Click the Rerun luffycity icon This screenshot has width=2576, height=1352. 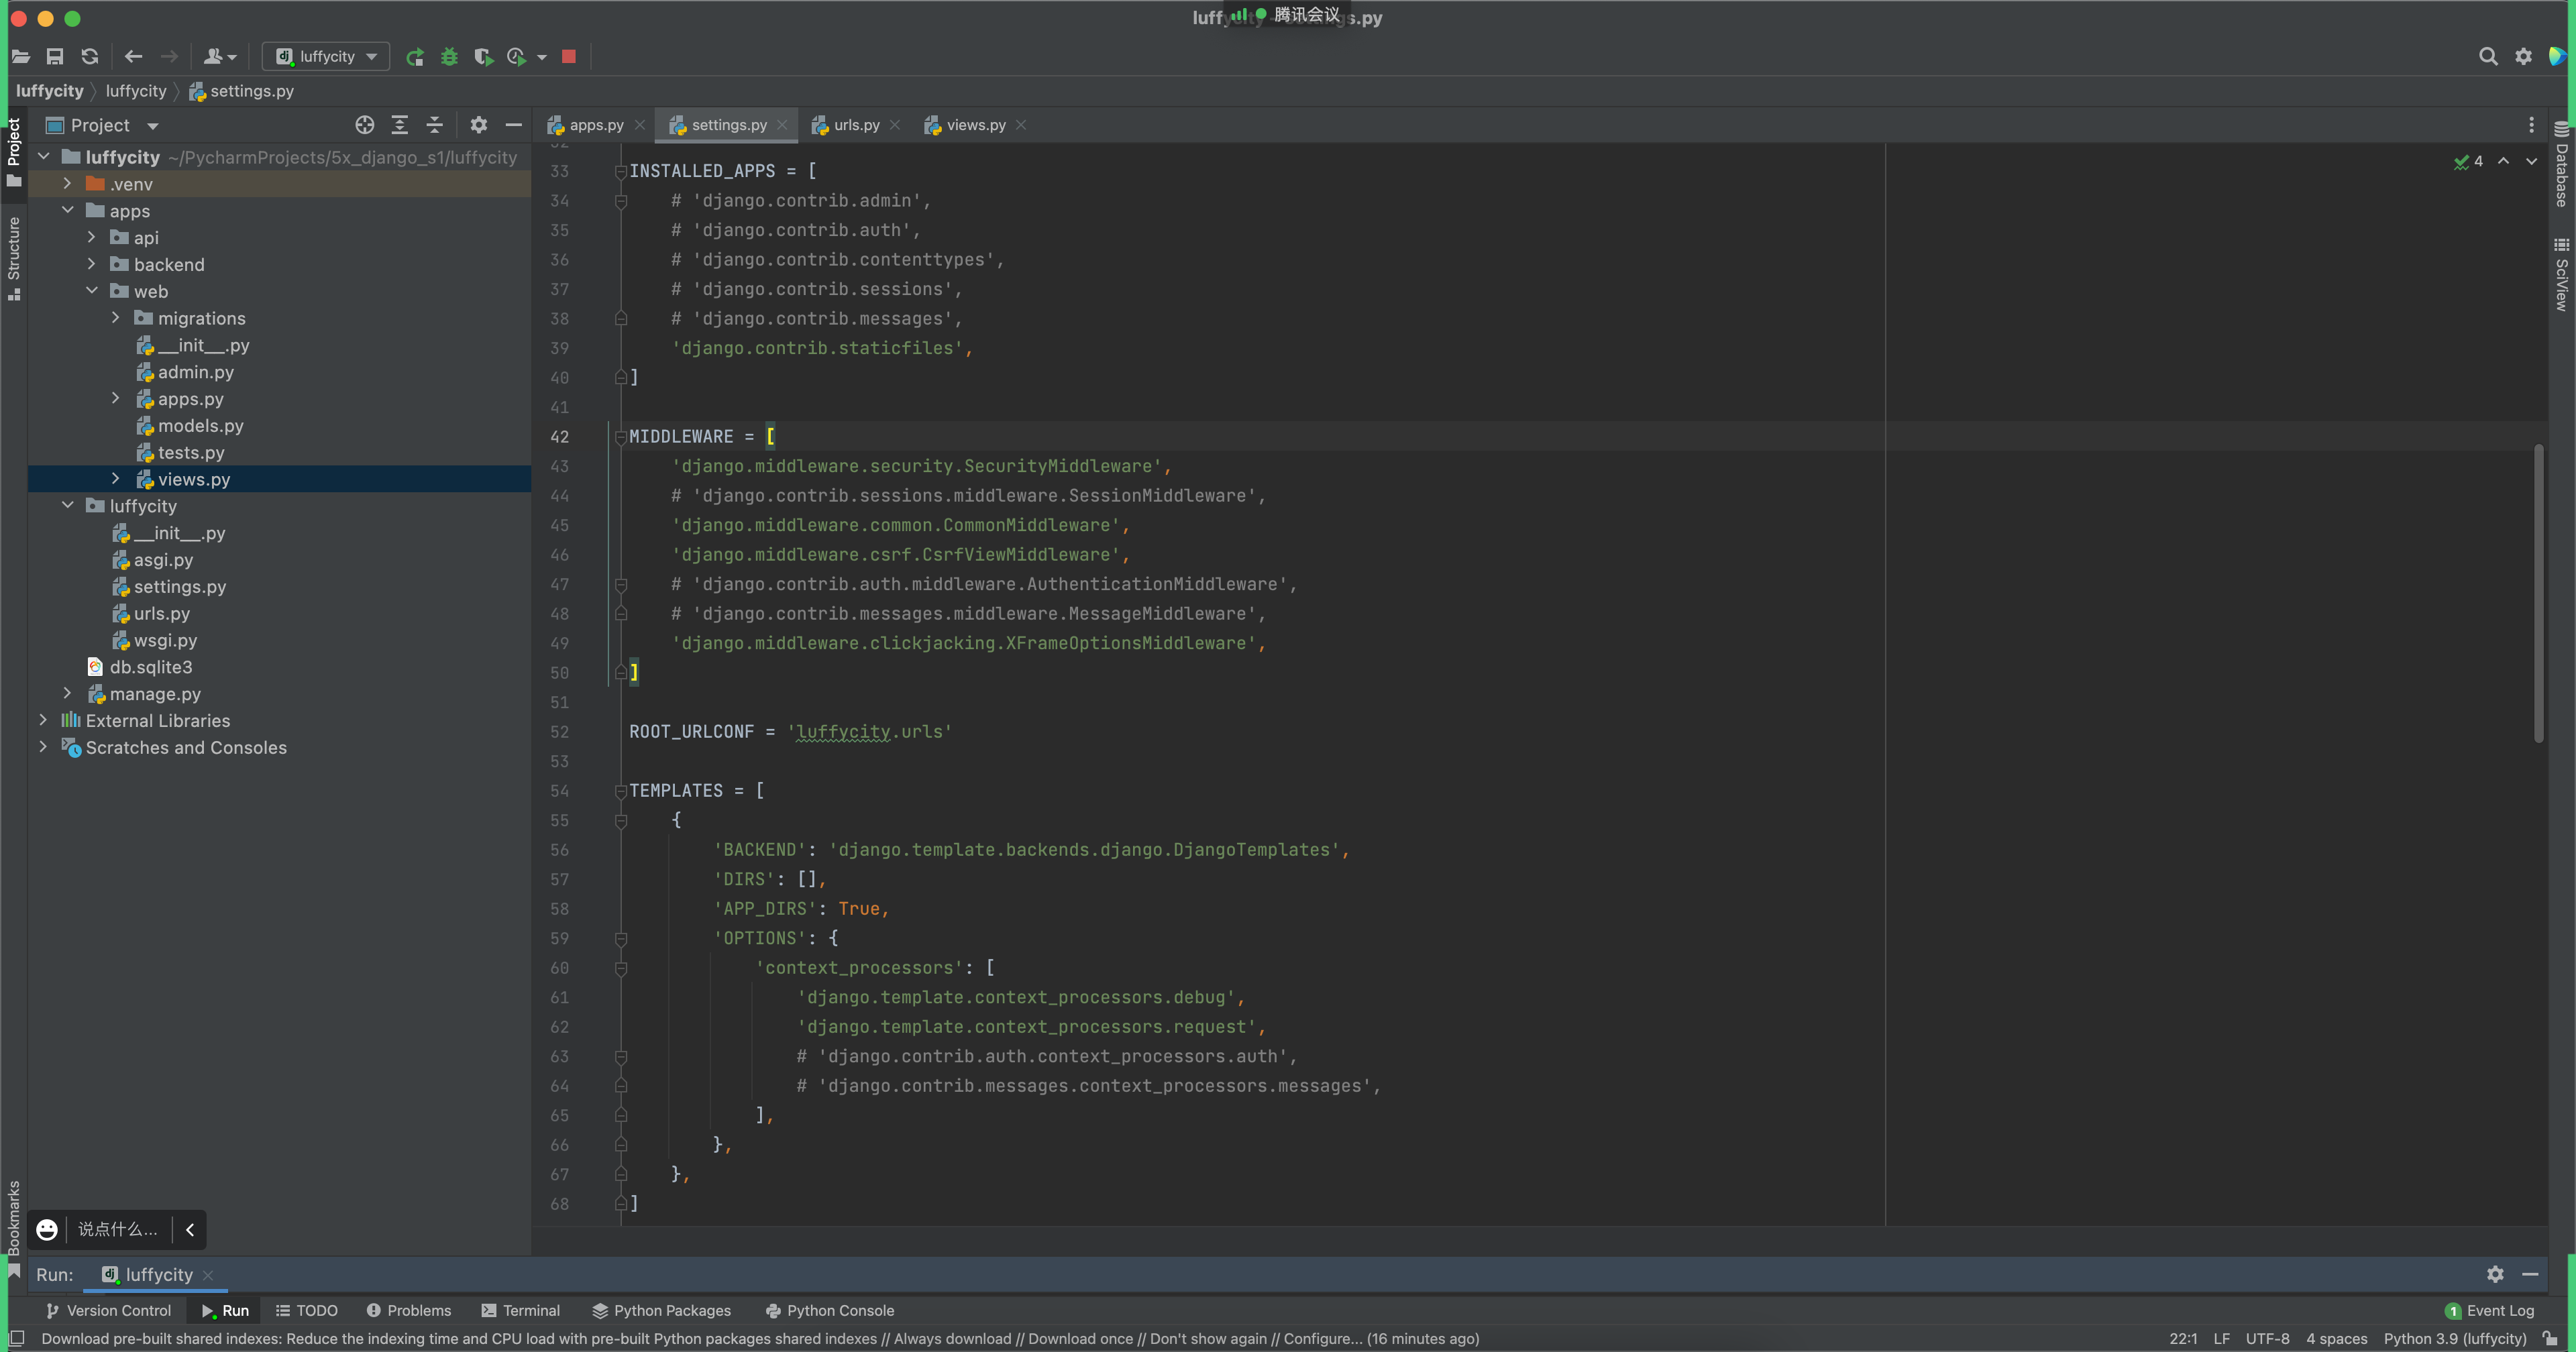click(x=415, y=57)
